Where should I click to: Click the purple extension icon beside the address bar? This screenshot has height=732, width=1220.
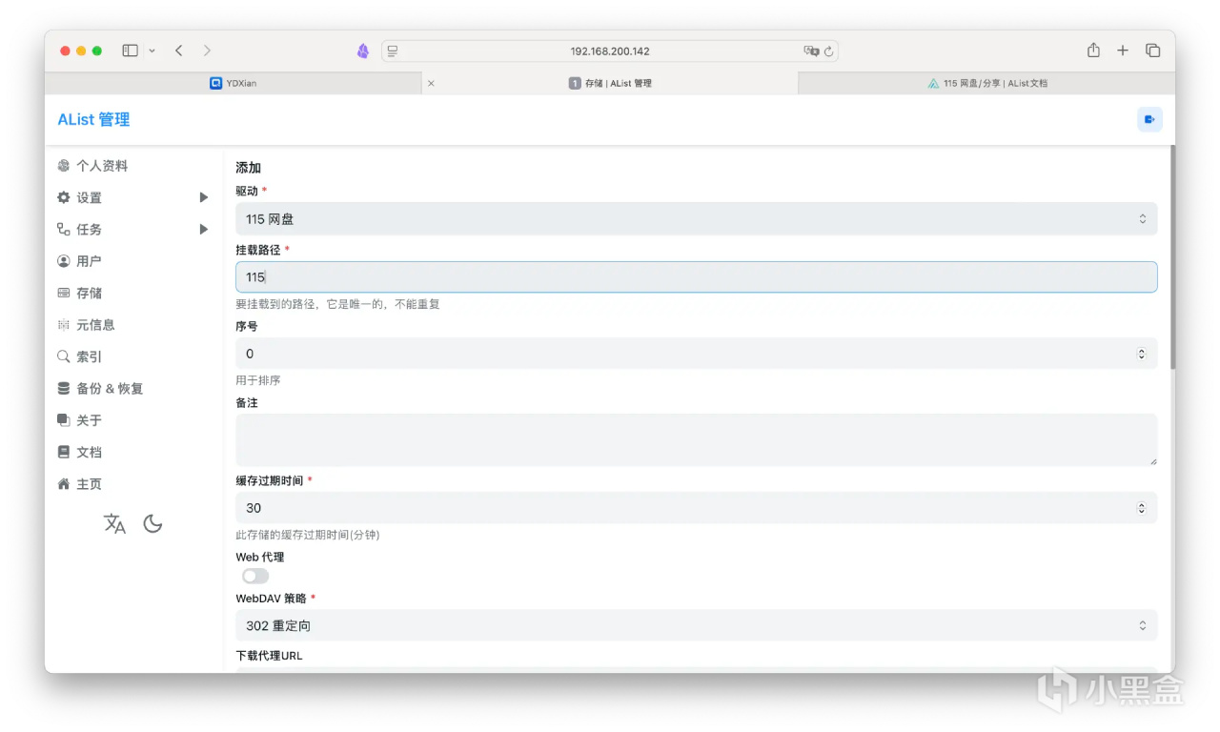tap(362, 51)
